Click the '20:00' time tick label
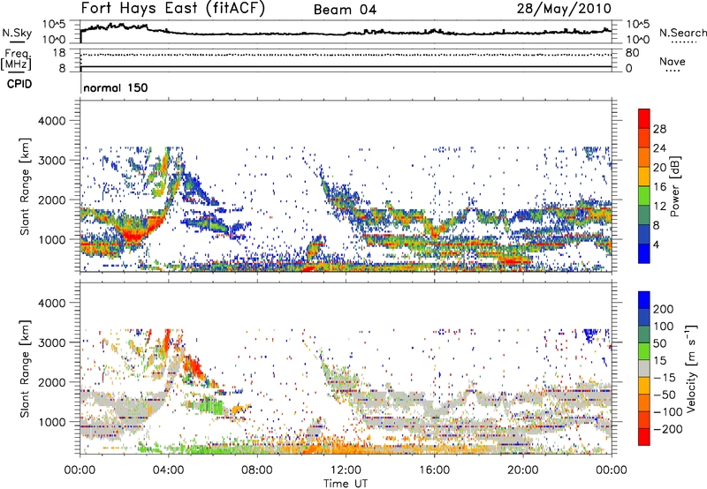 [523, 470]
